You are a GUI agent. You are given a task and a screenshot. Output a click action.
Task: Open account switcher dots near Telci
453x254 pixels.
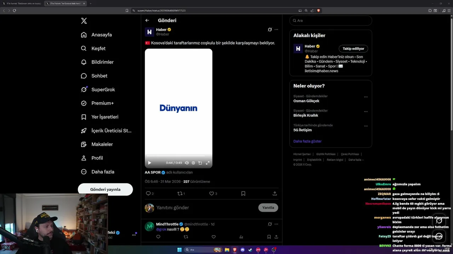tap(134, 235)
